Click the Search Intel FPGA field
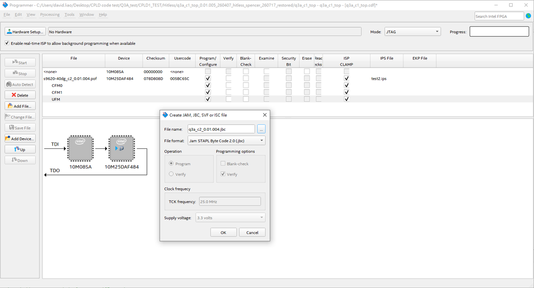 pos(499,17)
